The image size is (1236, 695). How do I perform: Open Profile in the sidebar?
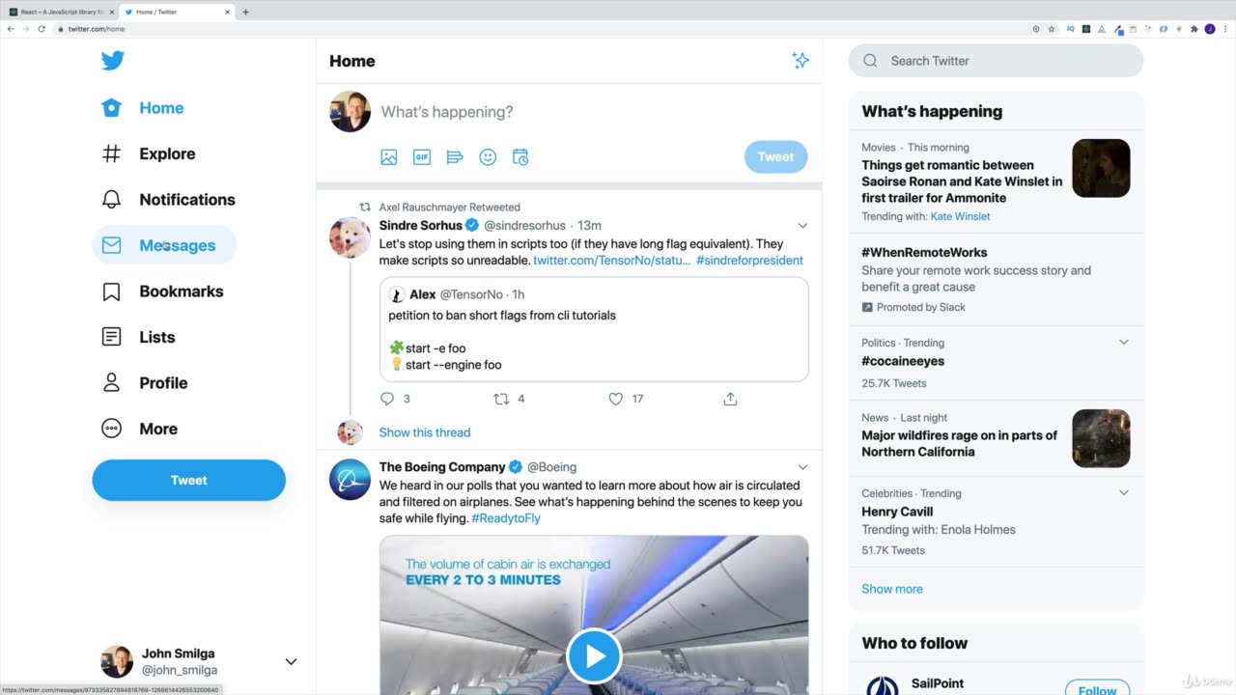point(145,383)
